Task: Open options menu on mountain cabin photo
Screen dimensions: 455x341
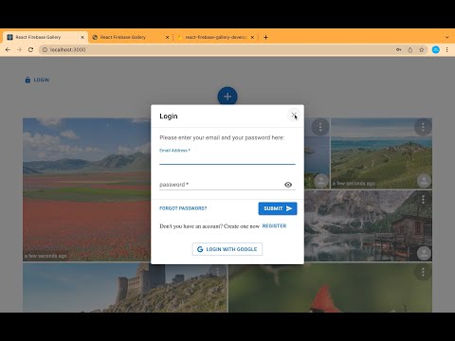Action: (423, 199)
